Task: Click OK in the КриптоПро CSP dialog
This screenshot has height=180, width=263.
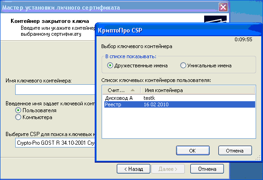Action: click(x=193, y=151)
